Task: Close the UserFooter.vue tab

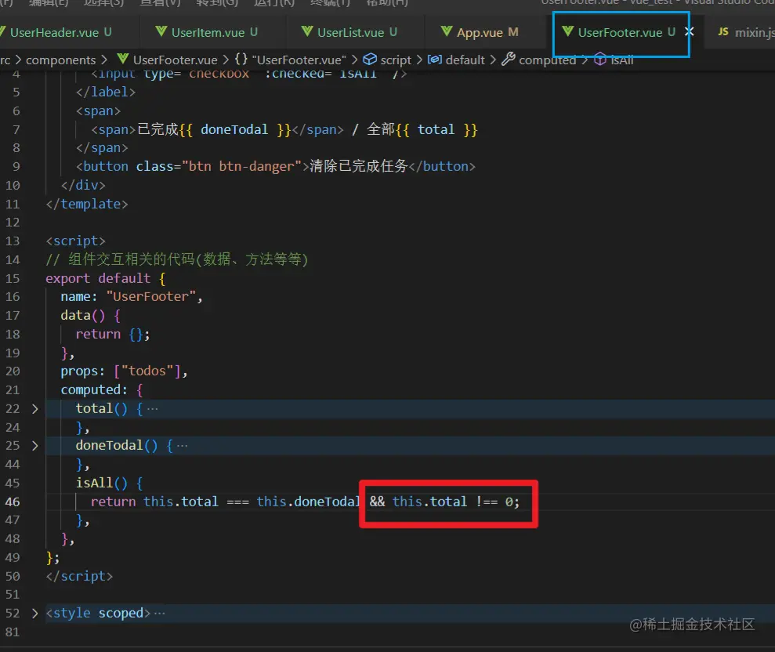Action: [x=690, y=31]
